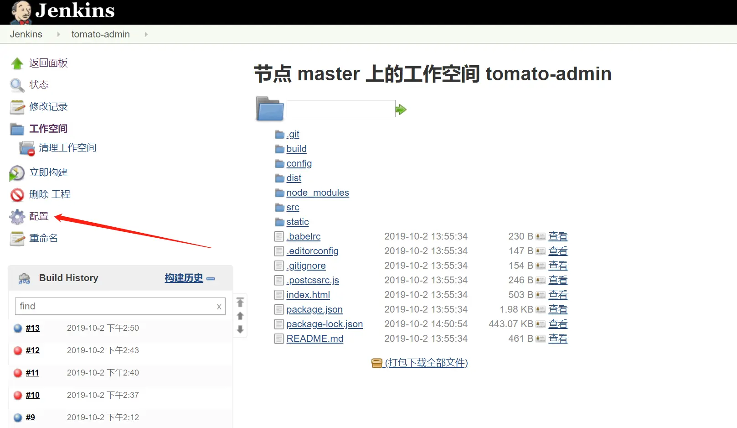Clear the find box with x
737x428 pixels.
click(x=219, y=307)
